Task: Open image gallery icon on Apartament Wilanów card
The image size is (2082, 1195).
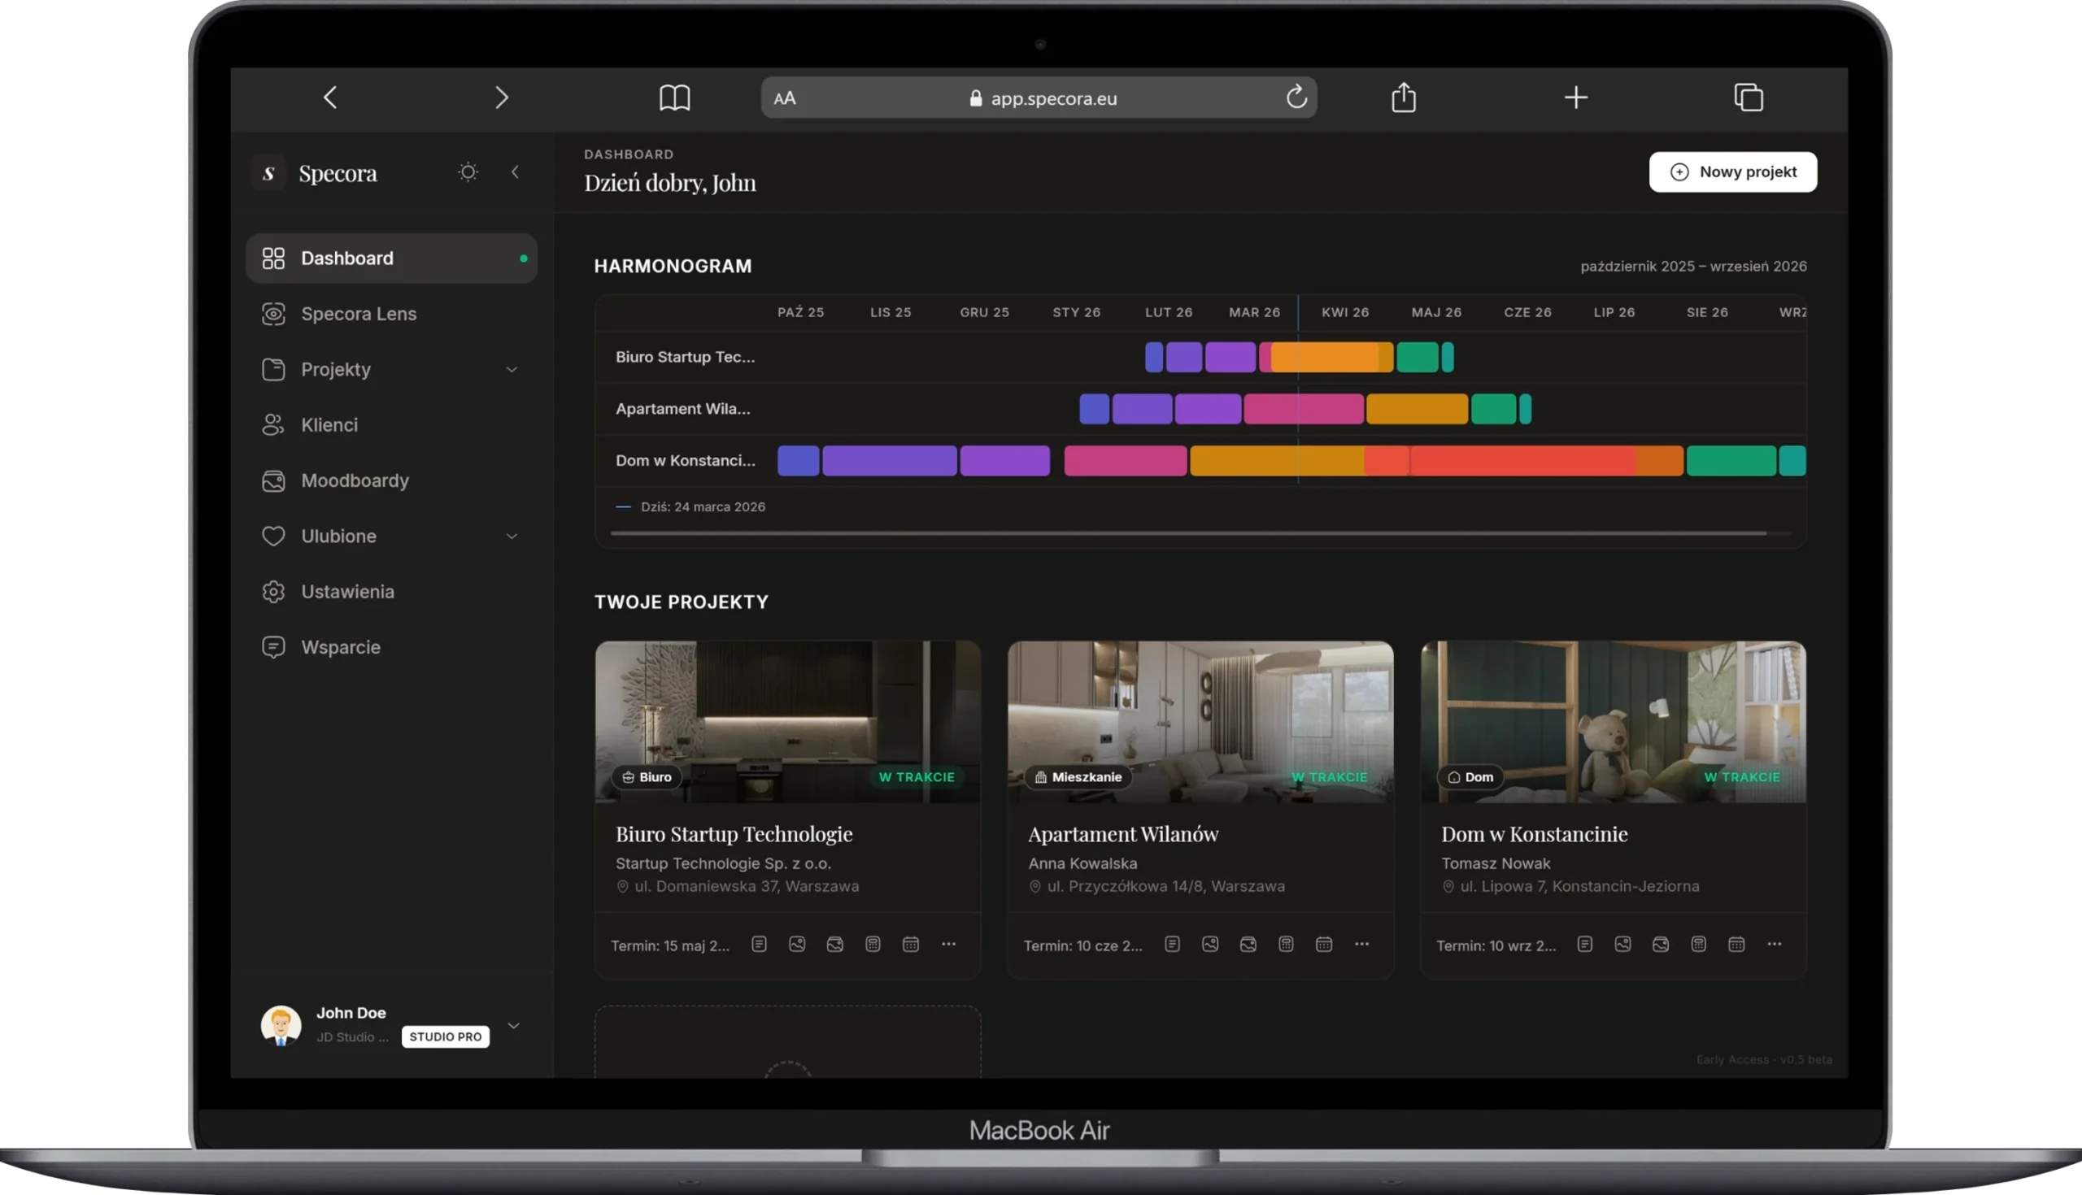Action: pos(1210,944)
